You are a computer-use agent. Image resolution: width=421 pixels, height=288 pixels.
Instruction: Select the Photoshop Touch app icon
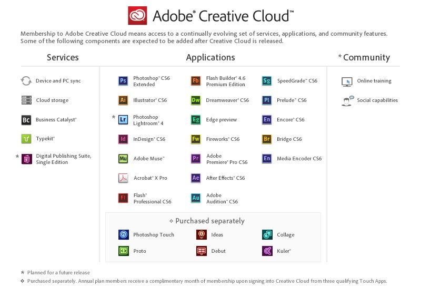coord(124,234)
